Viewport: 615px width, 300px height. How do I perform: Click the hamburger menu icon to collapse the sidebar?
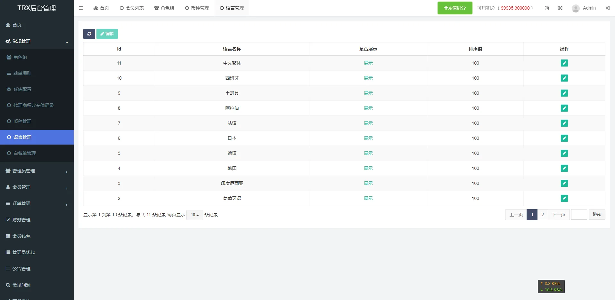point(81,8)
